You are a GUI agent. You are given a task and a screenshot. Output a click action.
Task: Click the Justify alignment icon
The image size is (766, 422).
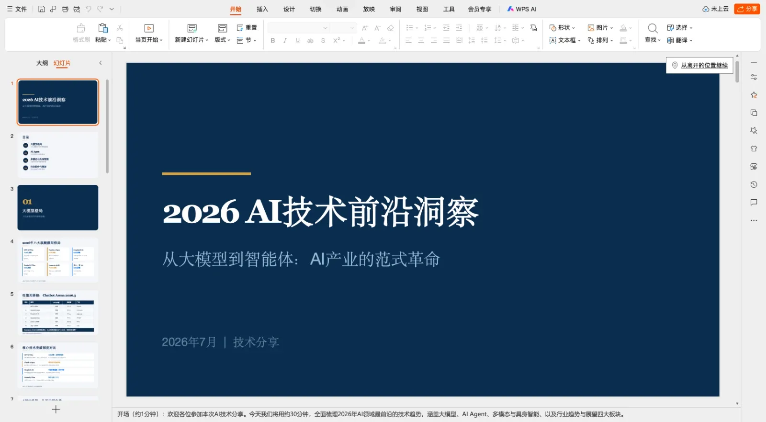(x=446, y=41)
